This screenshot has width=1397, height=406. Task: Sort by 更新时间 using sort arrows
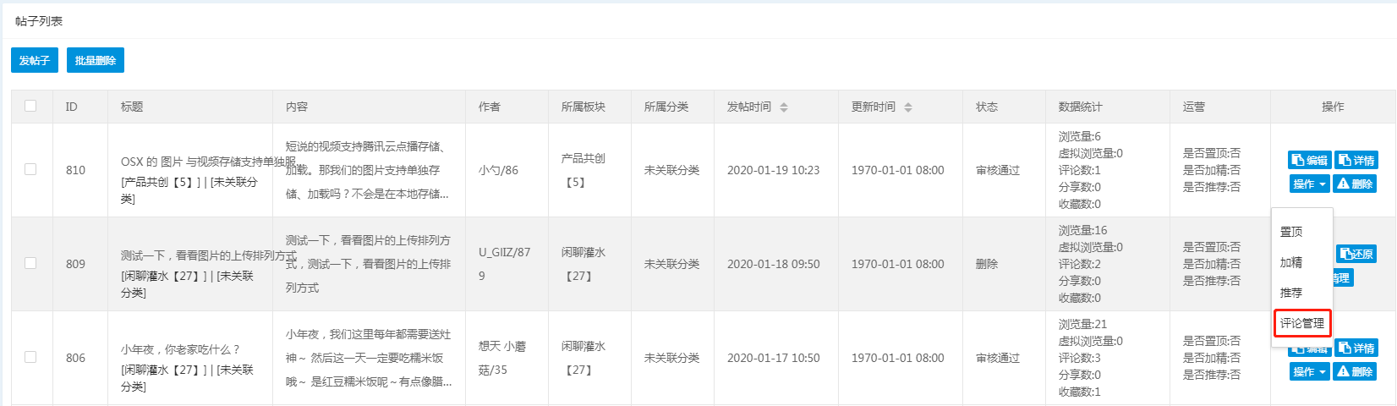point(908,107)
